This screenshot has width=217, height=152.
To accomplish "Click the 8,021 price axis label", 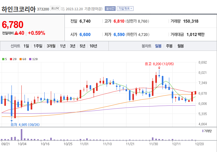I will coord(202,73).
